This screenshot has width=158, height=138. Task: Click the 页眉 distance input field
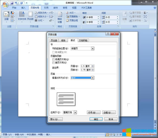click(86, 66)
